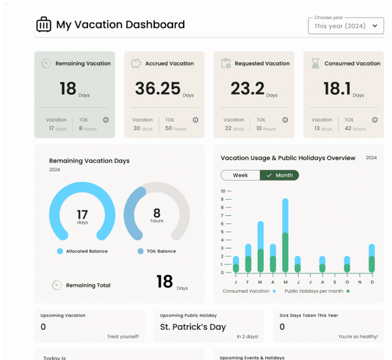Click the 'You're so healthy!' text
Screen dimensions: 392x360
coord(358,336)
